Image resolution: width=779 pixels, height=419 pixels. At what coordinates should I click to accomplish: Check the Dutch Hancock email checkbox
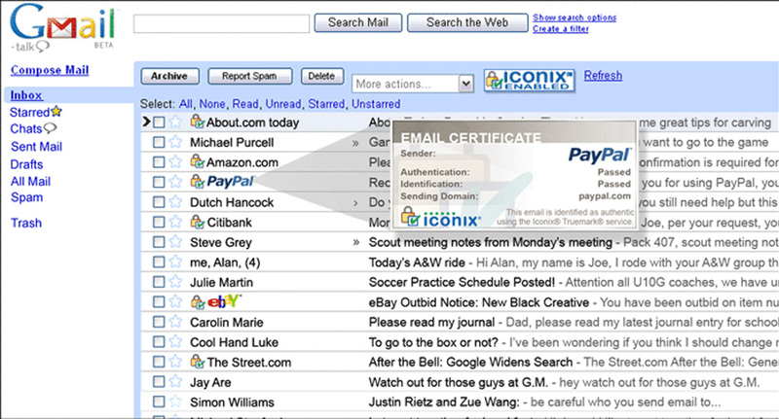coord(159,202)
